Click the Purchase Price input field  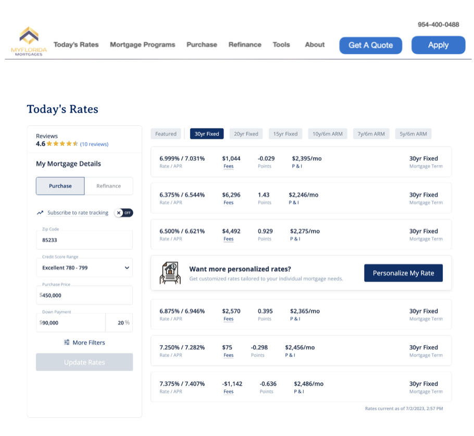point(84,295)
